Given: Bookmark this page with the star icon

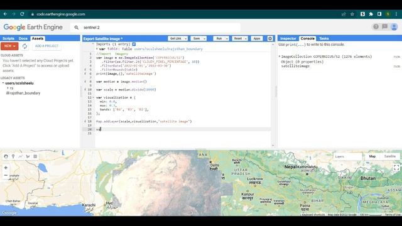Looking at the screenshot, I should 352,14.
